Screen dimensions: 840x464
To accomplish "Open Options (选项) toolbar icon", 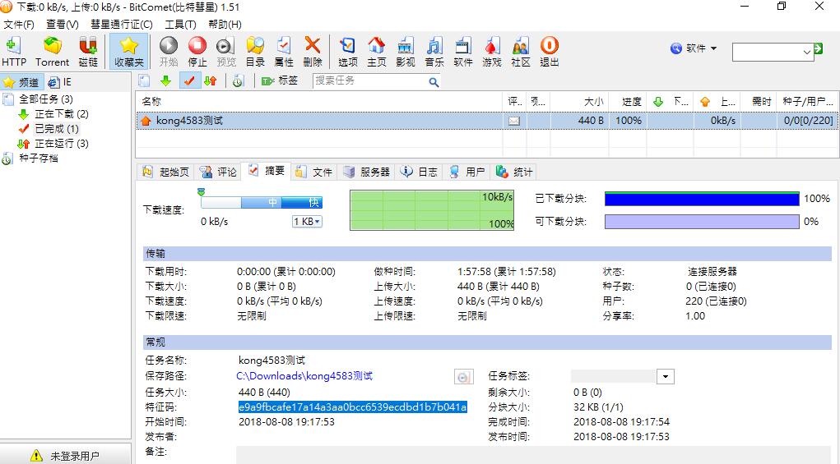I will [x=348, y=52].
